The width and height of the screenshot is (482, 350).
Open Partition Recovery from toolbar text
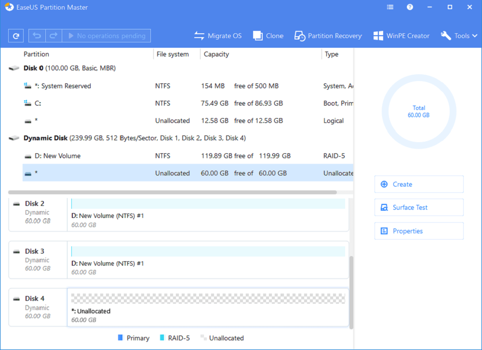pos(335,36)
